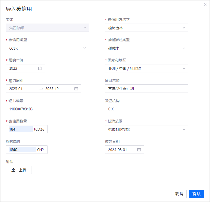Focus the 证书编号 input field

pyautogui.click(x=47, y=109)
